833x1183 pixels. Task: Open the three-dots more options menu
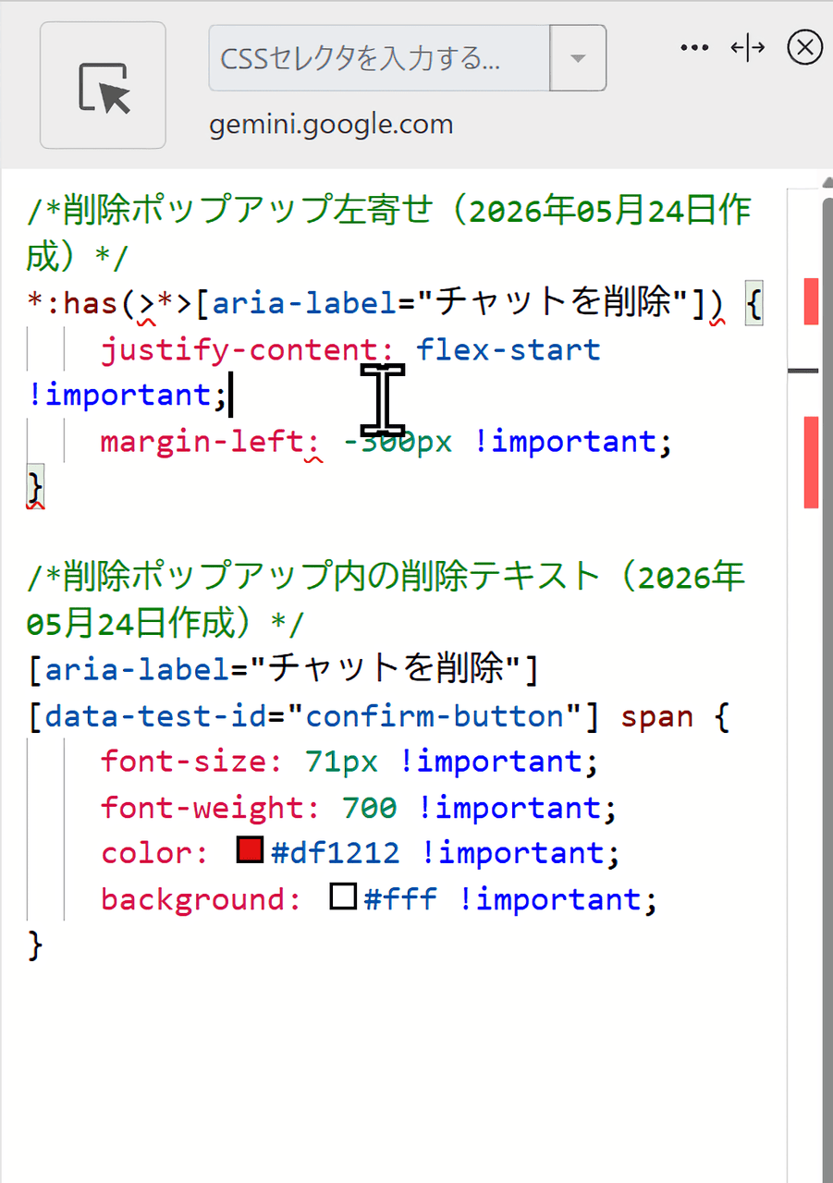694,47
